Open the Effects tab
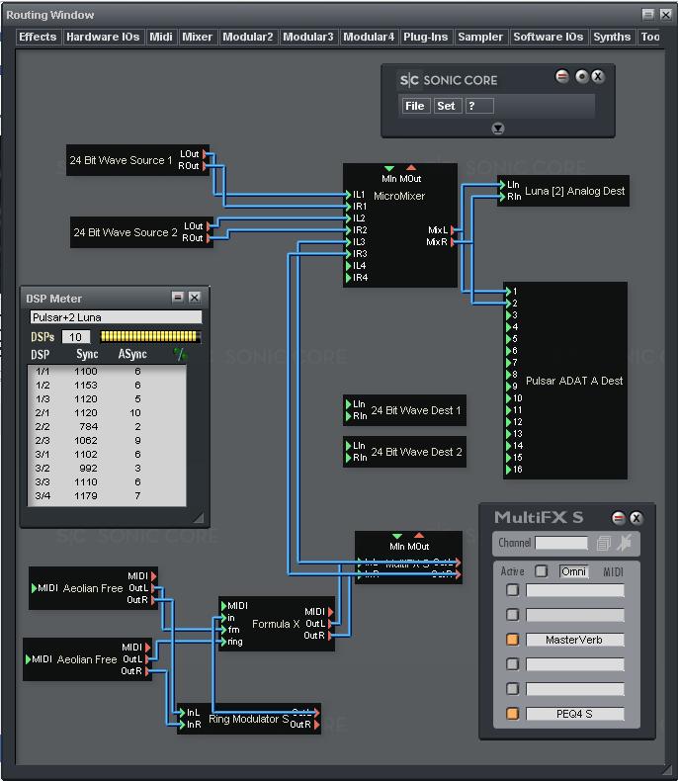The image size is (678, 781). tap(38, 37)
